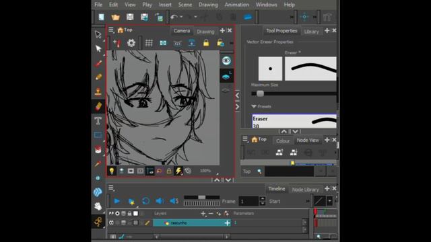
Task: Select the white-arrow Select tool
Action: 98,49
